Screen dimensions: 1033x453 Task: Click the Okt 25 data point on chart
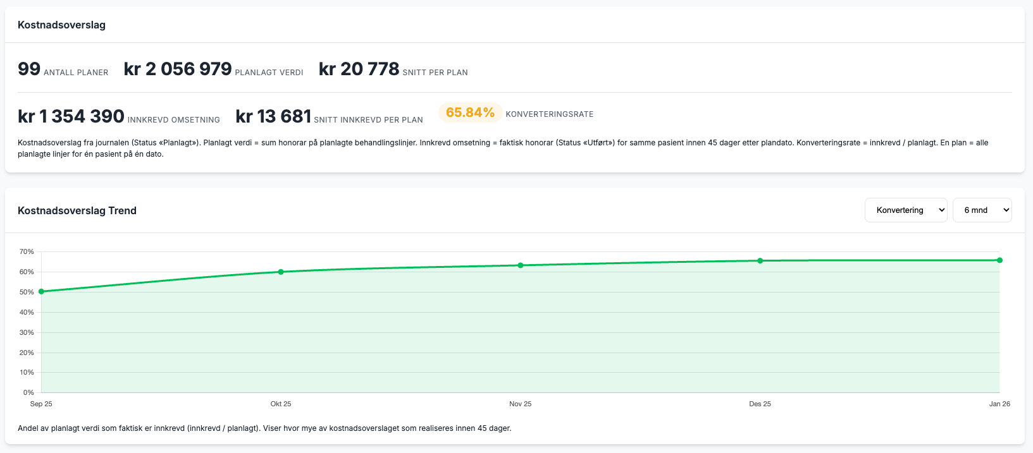tap(281, 272)
